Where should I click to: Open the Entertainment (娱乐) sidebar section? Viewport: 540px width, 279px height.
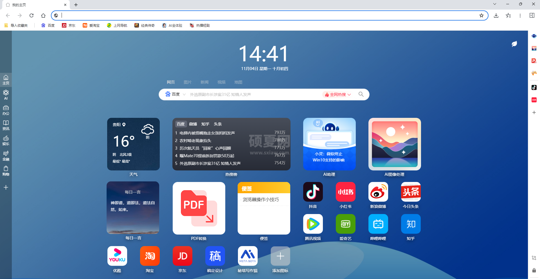[x=6, y=140]
